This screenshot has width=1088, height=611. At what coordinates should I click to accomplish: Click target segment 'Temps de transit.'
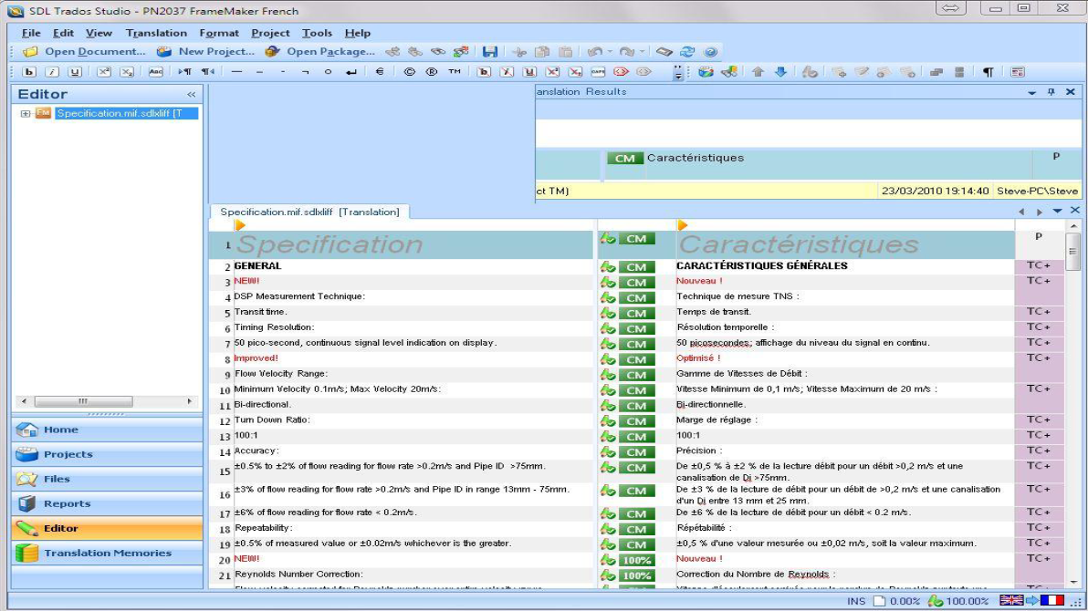point(714,312)
